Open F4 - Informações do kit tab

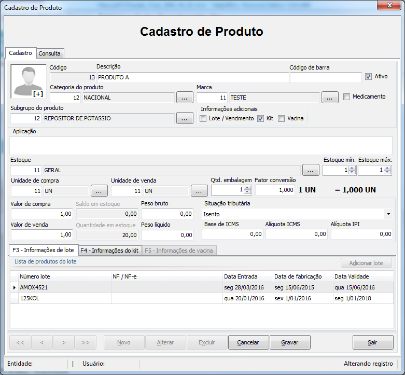tap(109, 250)
